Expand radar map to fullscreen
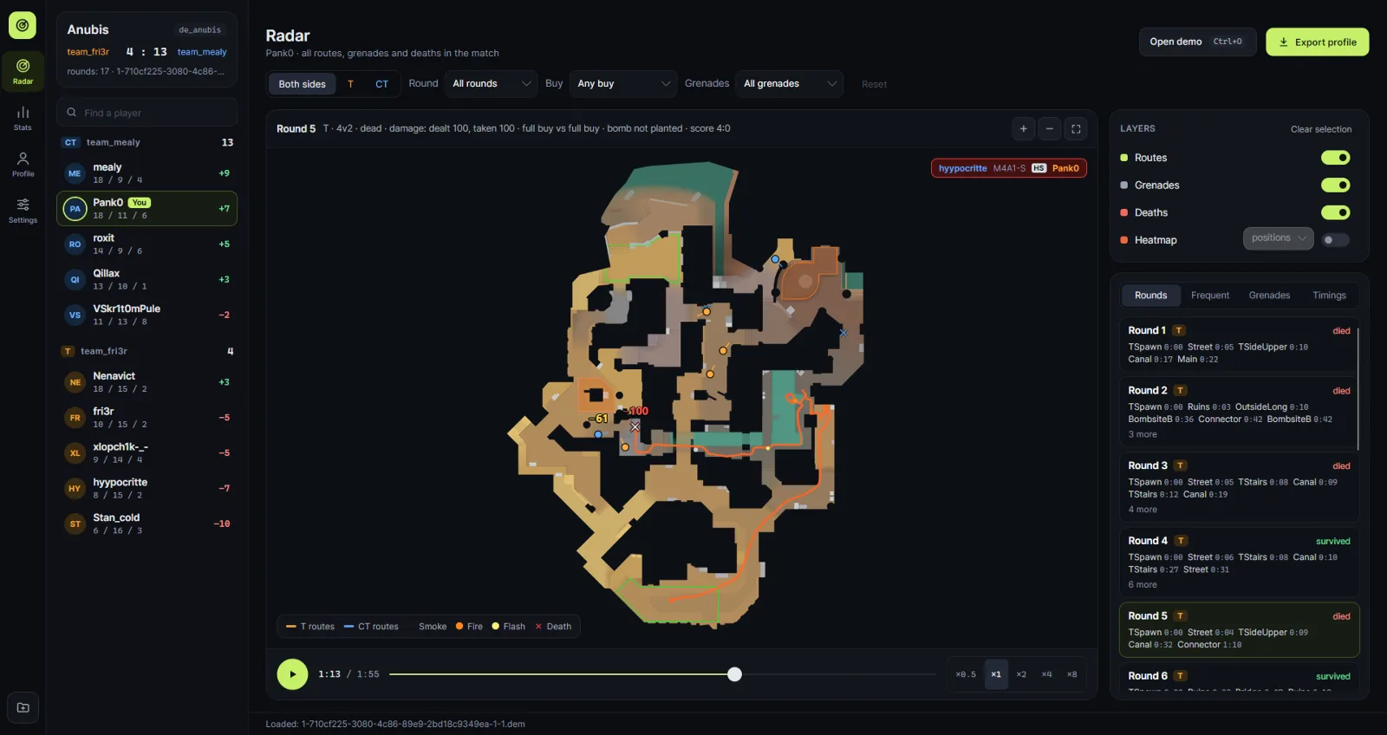This screenshot has height=735, width=1387. pos(1076,128)
